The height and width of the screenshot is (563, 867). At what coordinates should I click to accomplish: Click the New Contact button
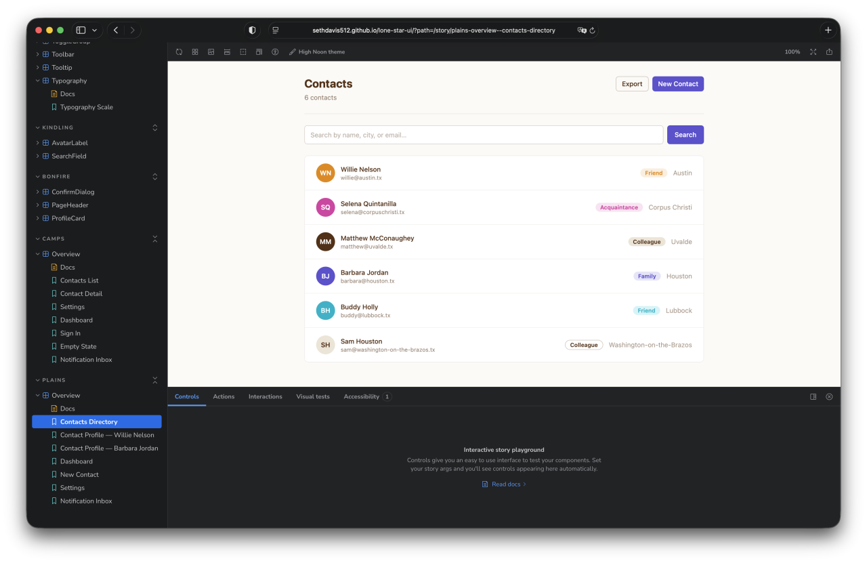pos(677,83)
